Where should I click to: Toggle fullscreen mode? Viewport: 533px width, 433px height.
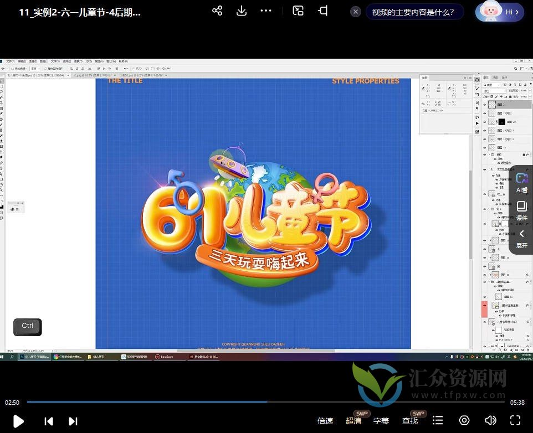click(515, 420)
